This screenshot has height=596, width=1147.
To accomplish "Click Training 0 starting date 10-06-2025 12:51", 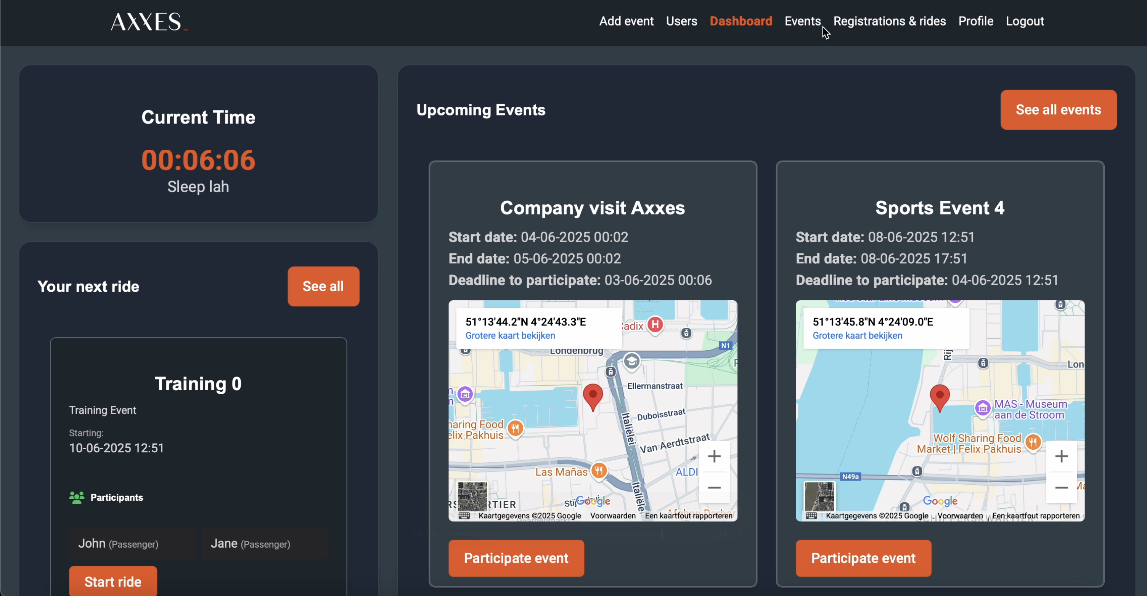I will (x=116, y=448).
